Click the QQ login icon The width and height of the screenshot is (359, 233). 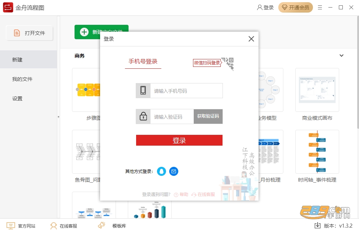click(x=161, y=171)
